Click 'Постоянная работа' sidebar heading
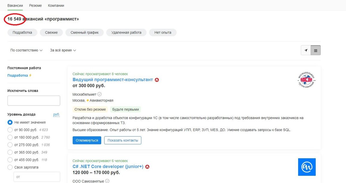This screenshot has width=346, height=183. point(24,68)
